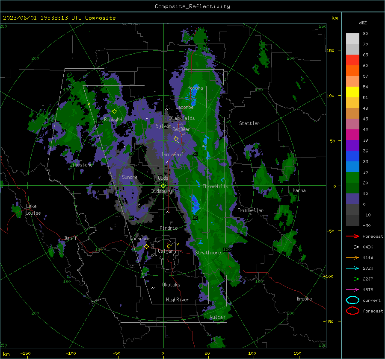Screen dimensions: 385x359
Task: Click the Okotoks label
Action: (x=171, y=285)
